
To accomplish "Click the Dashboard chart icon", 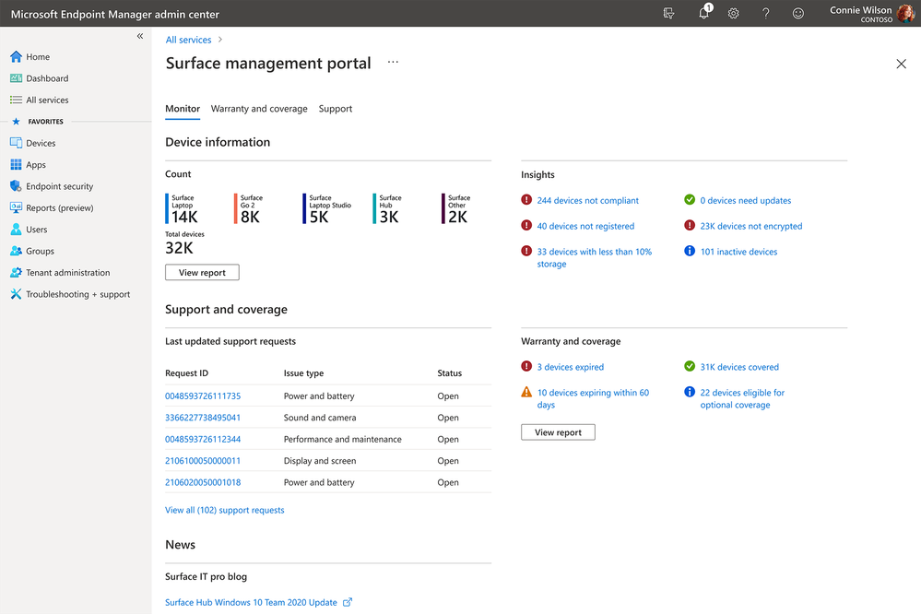I will 16,78.
